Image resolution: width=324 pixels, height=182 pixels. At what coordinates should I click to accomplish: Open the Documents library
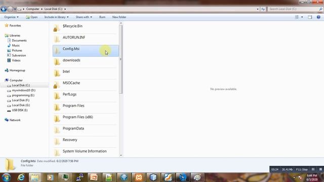[17, 40]
